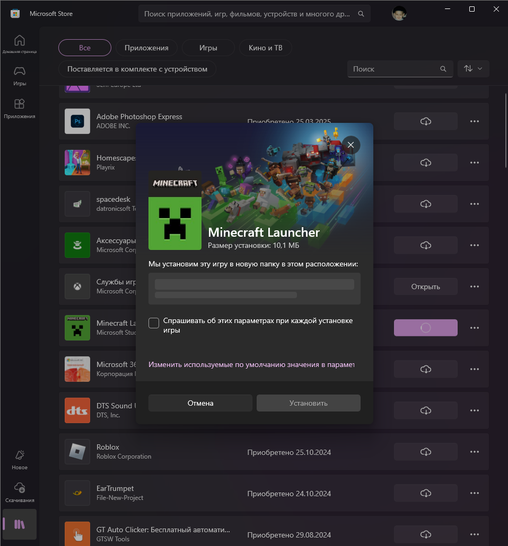Click the Открыть button for Gaming Services
Viewport: 508px width, 546px height.
425,287
